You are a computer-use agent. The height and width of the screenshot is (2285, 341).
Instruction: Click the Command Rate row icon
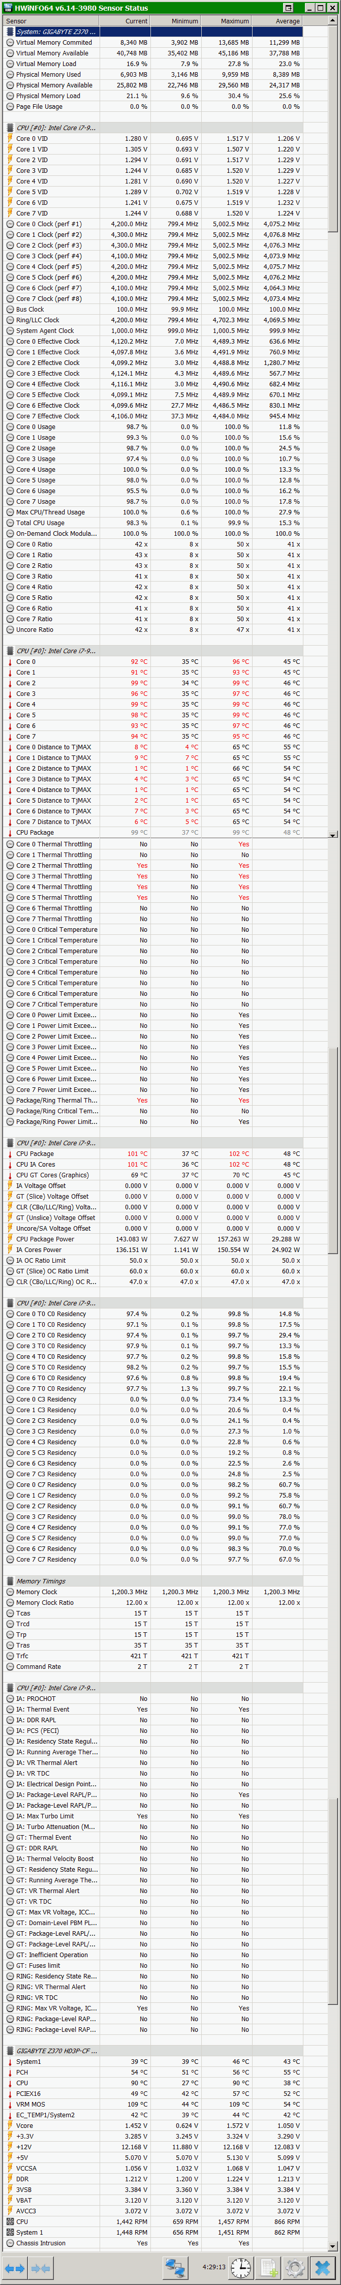coord(10,1667)
